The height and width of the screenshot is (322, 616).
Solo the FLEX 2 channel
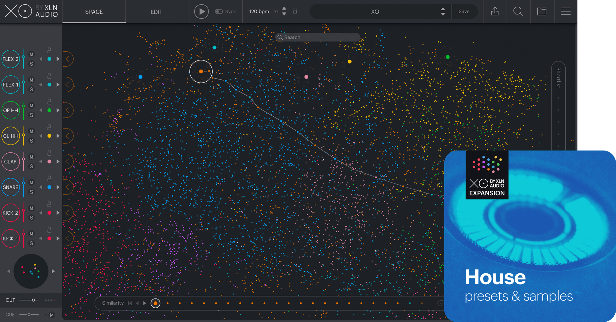31,64
